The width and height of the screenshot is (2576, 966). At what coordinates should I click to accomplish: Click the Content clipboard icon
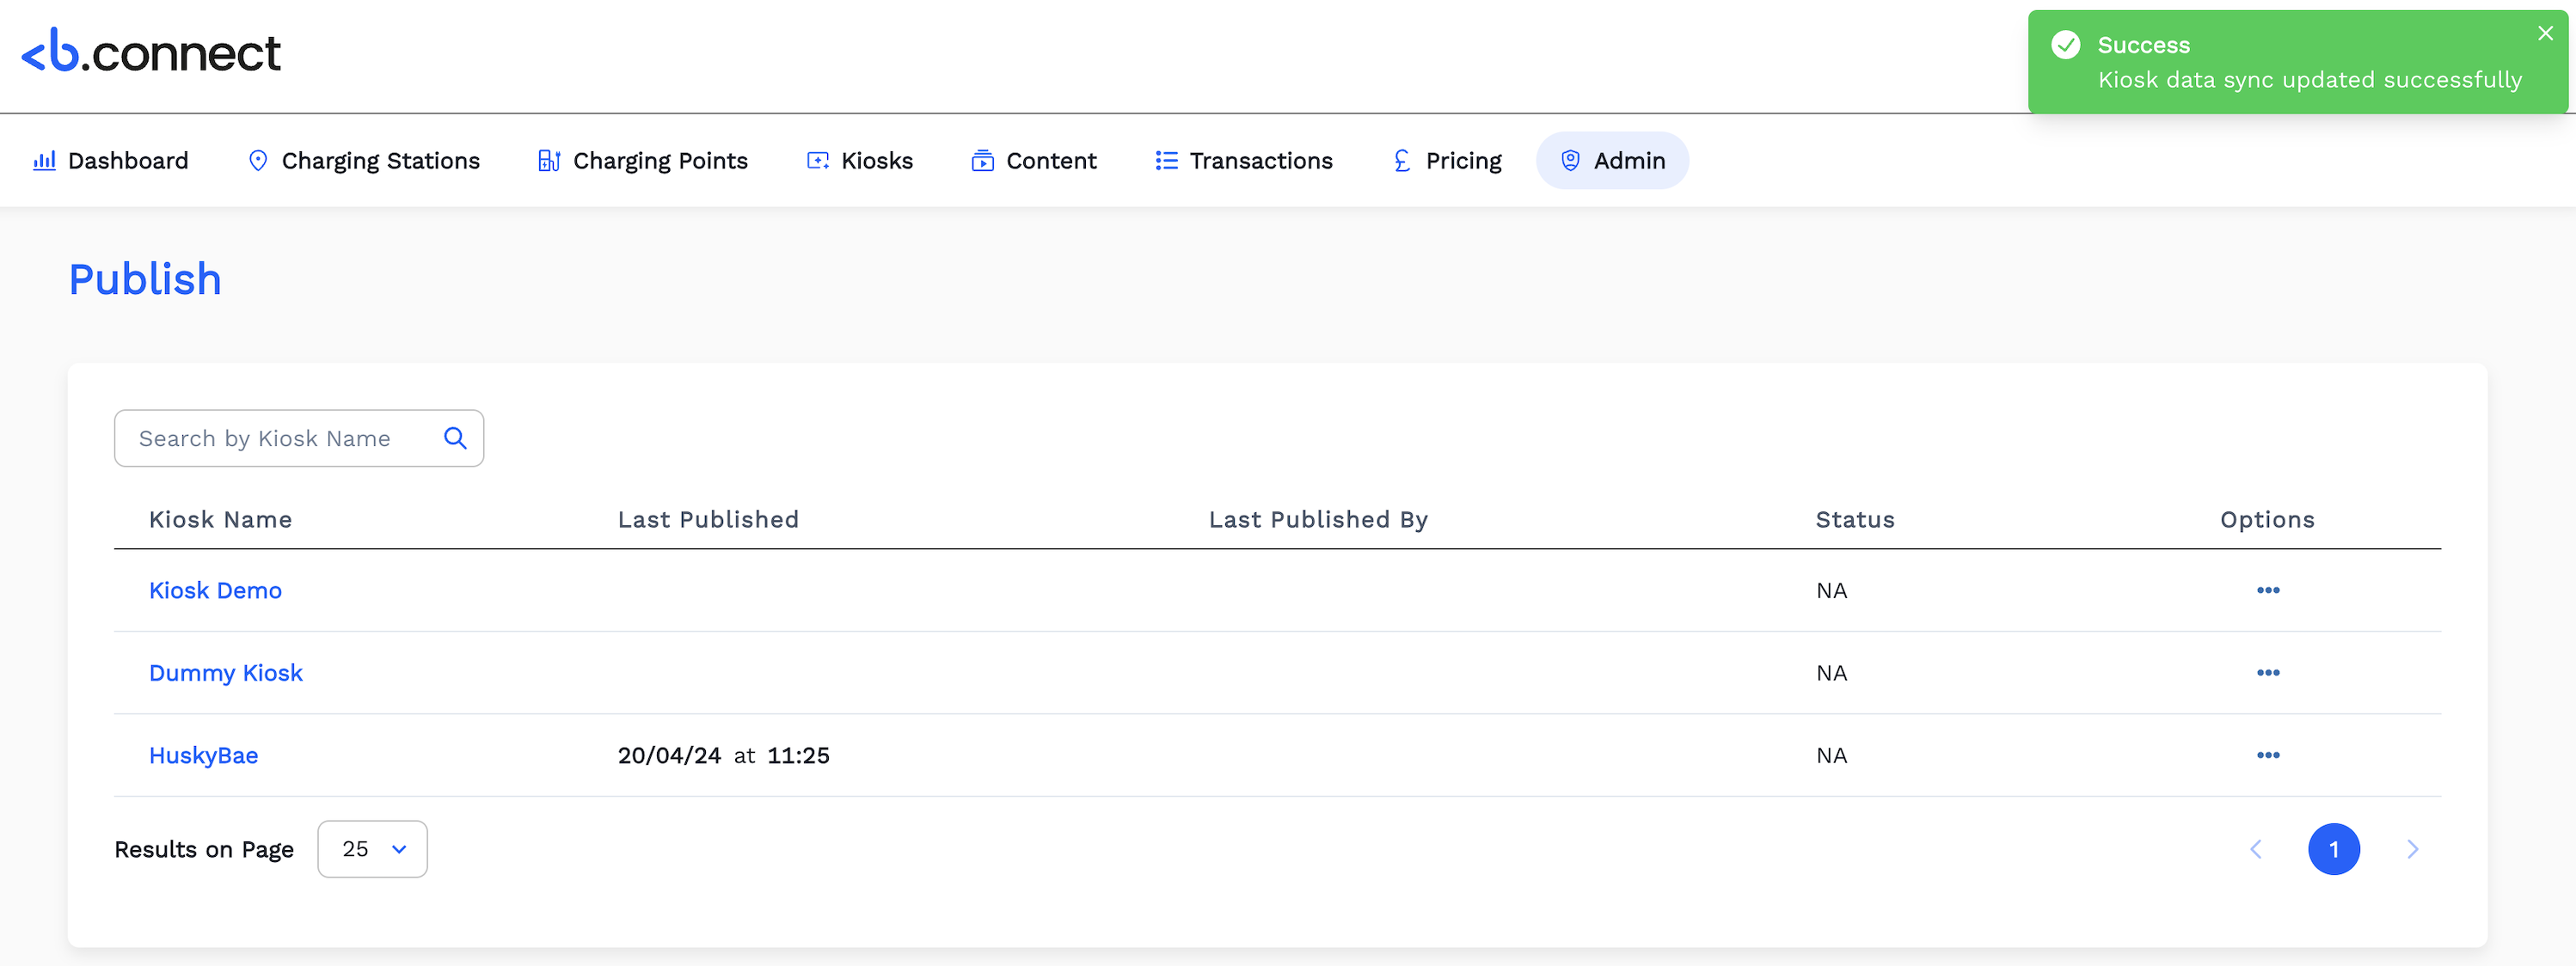coord(982,160)
